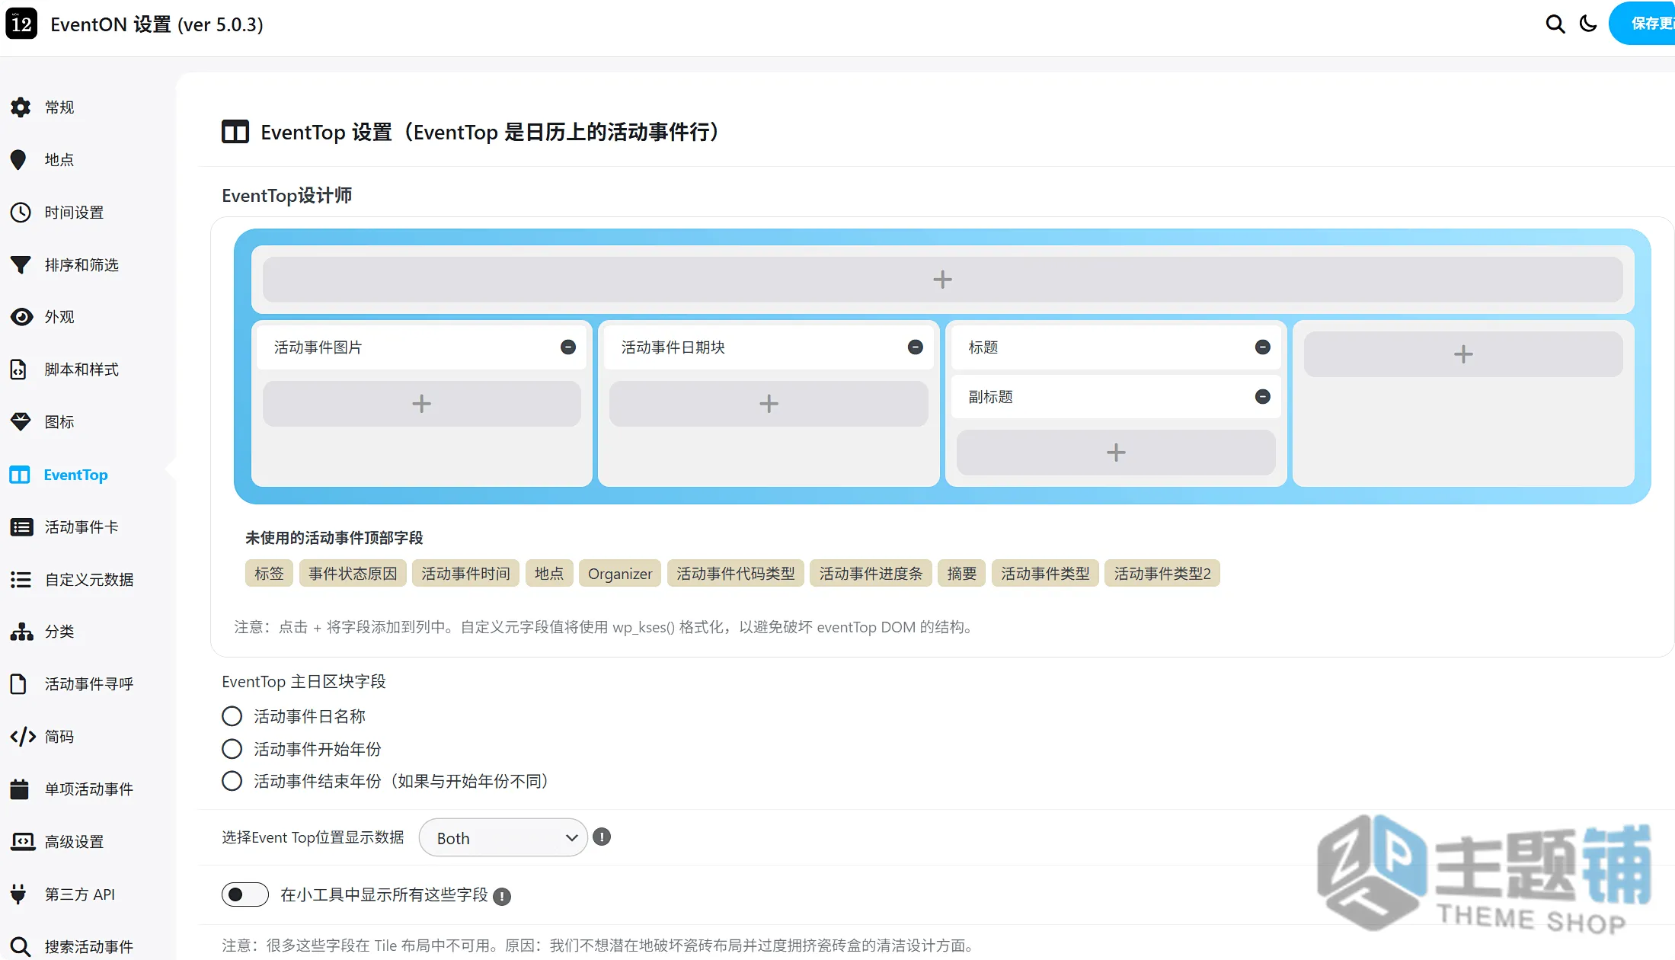
Task: Add field to top full-width row
Action: tap(942, 280)
